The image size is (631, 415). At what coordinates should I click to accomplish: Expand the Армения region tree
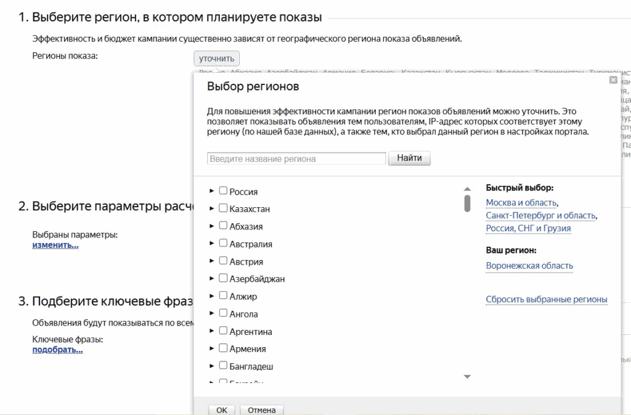click(212, 348)
